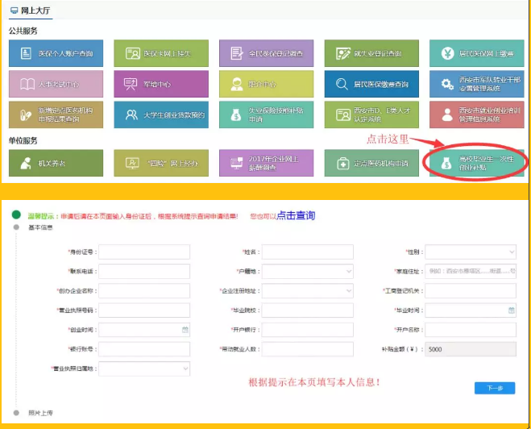Focus the 营业执照号码 input field
Image resolution: width=531 pixels, height=429 pixels.
(x=144, y=310)
